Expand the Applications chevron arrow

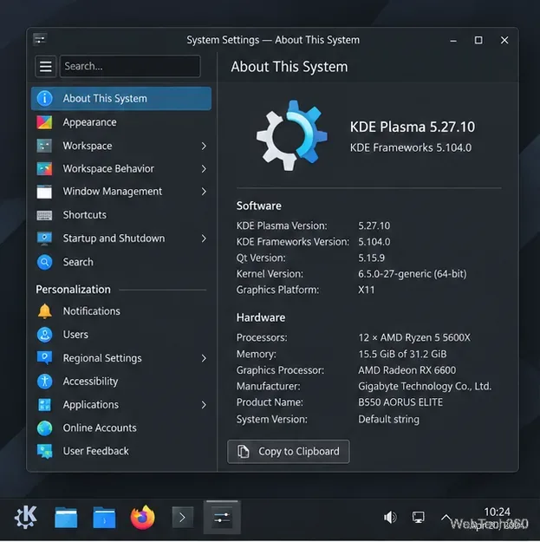coord(204,405)
